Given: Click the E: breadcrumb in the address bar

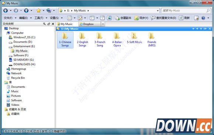Looking at the screenshot, I should point(68,10).
